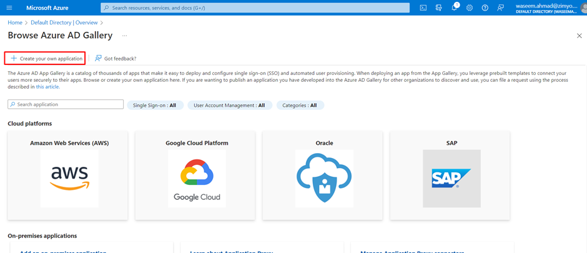
Task: Open the Directories and subscriptions filter icon
Action: tap(439, 8)
